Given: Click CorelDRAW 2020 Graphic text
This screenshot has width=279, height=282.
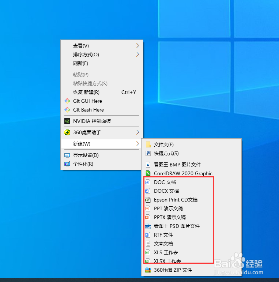Looking at the screenshot, I should click(183, 173).
